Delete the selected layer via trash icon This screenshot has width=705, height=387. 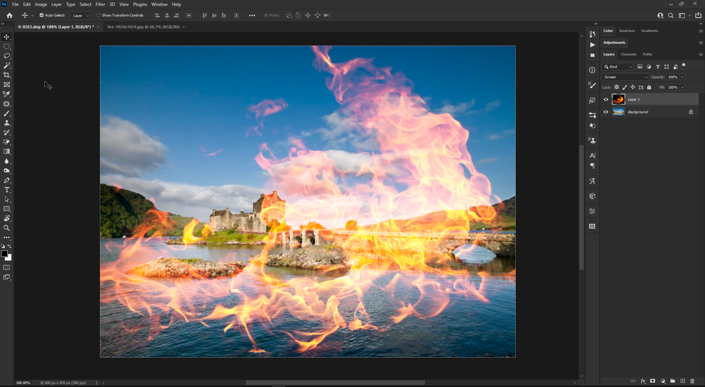693,381
